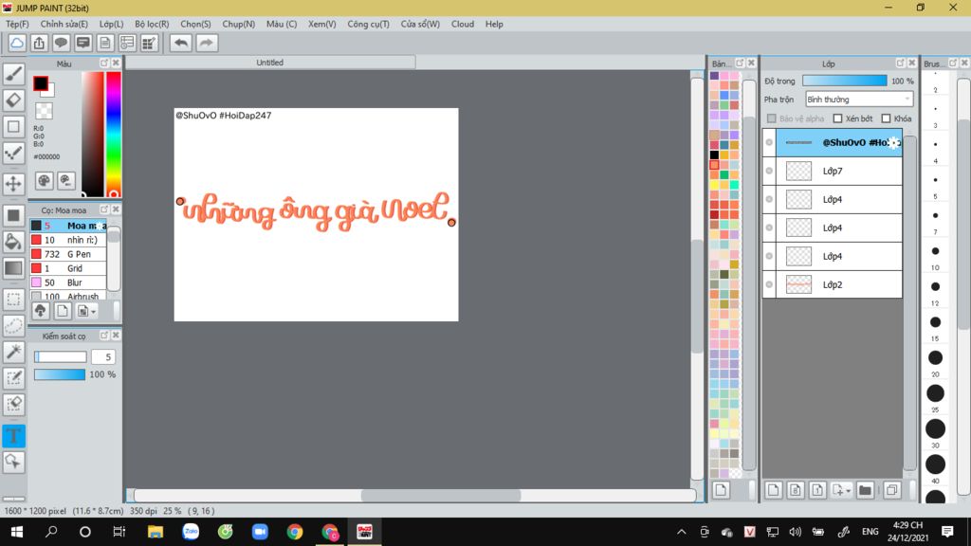Add a new 8-bit layer

[x=796, y=490]
